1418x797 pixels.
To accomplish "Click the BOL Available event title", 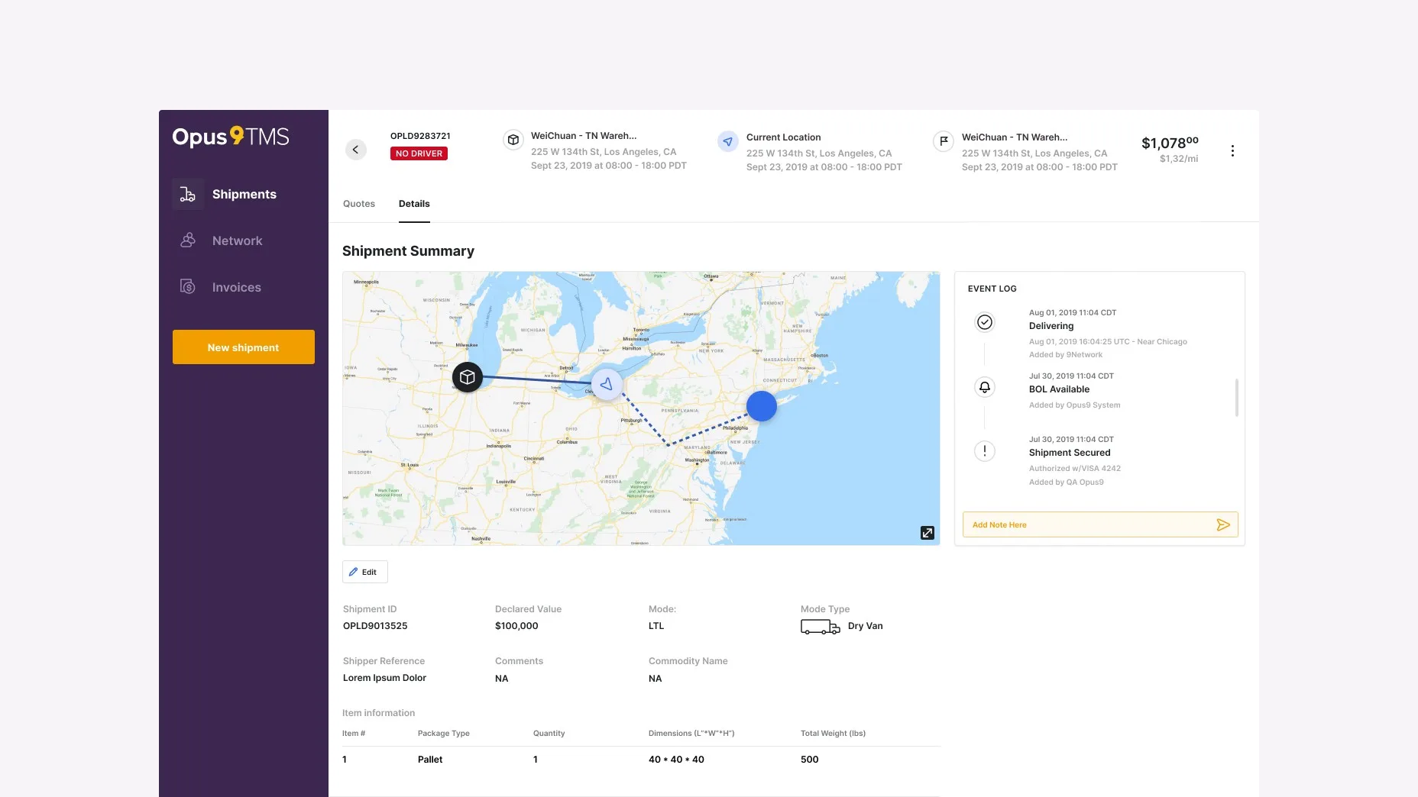I will pos(1059,389).
